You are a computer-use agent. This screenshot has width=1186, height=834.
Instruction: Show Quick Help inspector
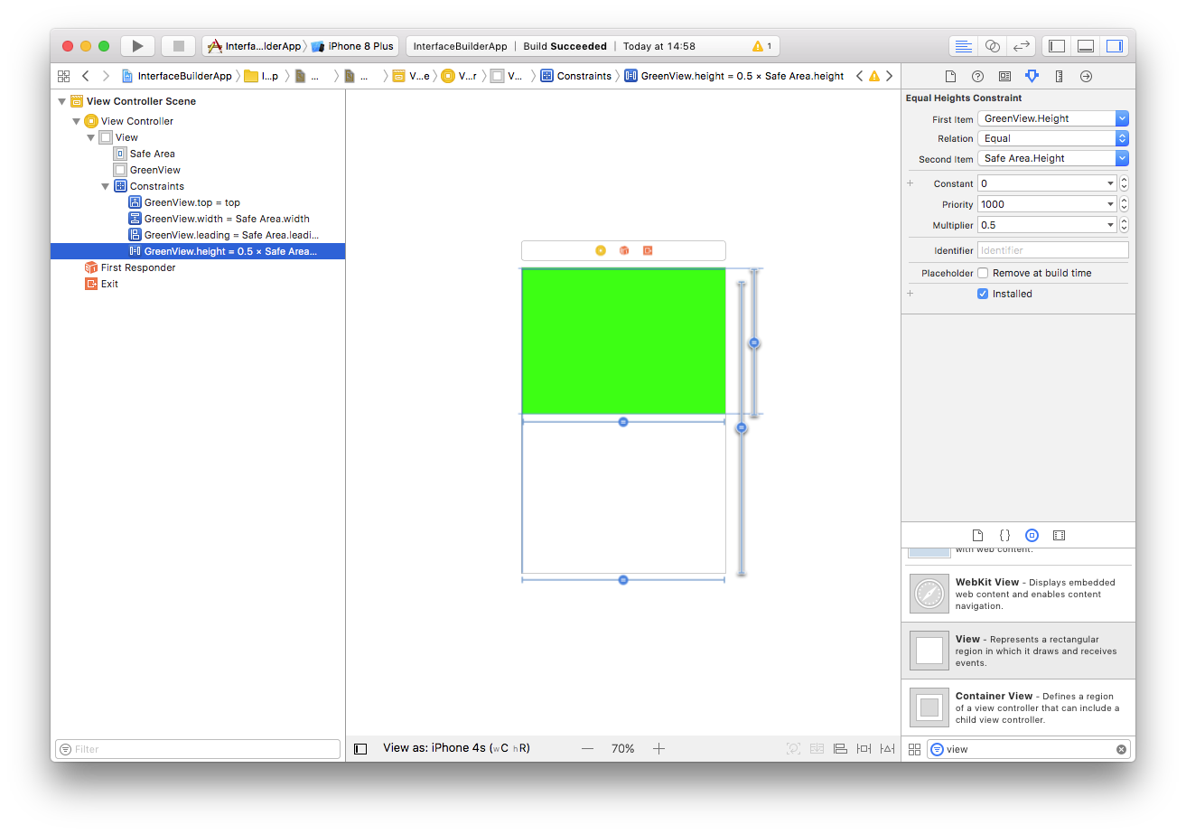coord(977,76)
